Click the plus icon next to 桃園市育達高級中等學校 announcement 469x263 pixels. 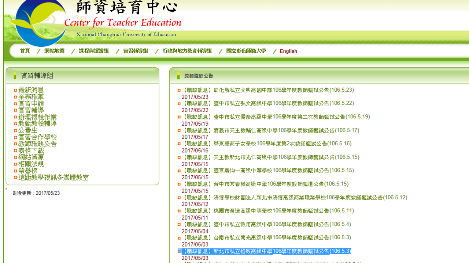(179, 211)
